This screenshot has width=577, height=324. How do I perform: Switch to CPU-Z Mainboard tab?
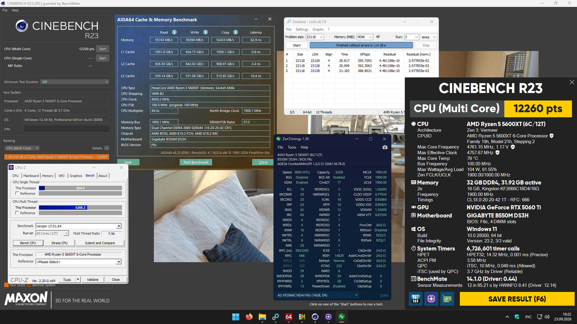click(31, 176)
